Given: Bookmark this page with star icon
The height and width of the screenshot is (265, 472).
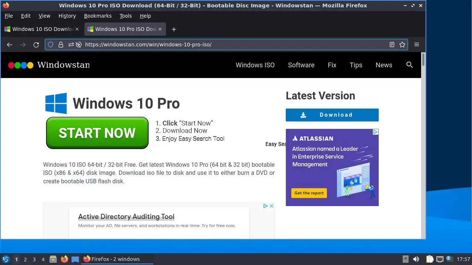Looking at the screenshot, I should click(x=402, y=45).
